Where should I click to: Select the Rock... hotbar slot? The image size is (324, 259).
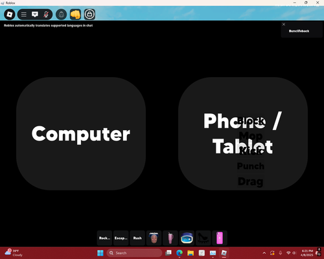coord(104,238)
